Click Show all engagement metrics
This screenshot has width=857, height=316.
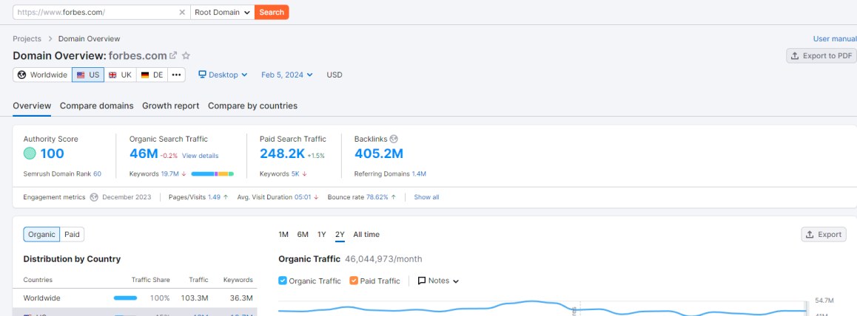click(x=426, y=197)
